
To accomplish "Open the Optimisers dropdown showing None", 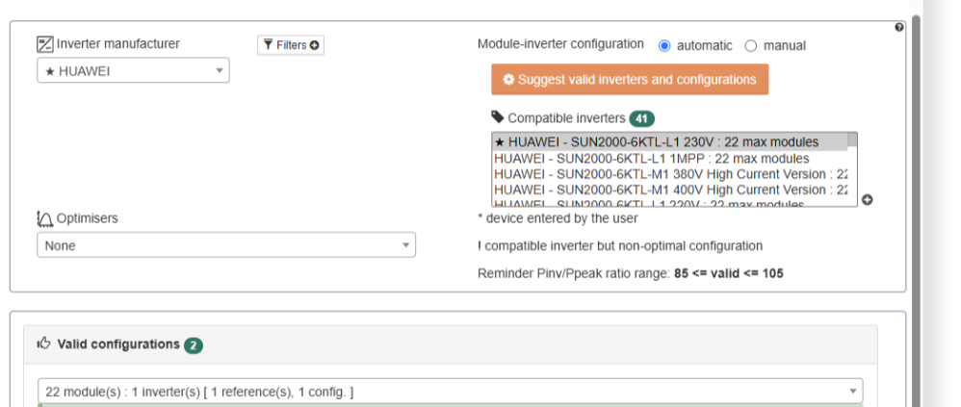I will click(x=226, y=244).
